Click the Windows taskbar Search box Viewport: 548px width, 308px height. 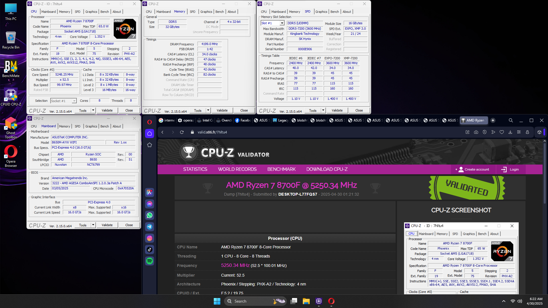[x=255, y=301]
